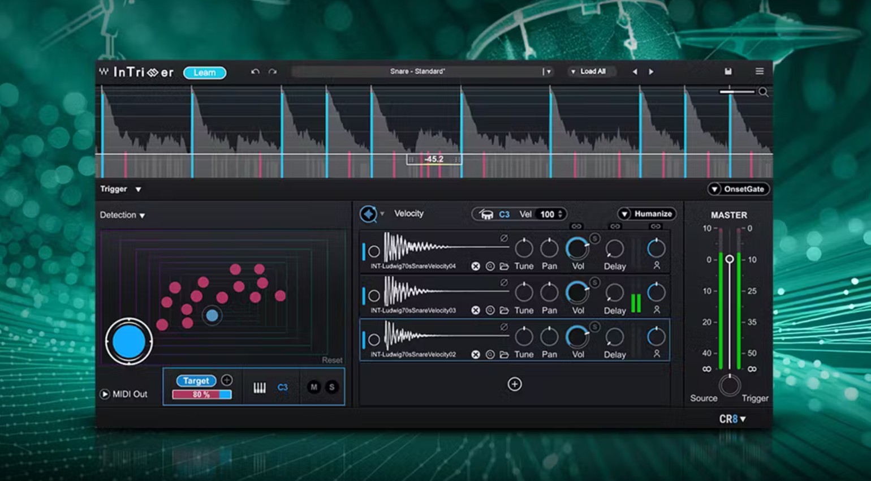Remove the SnareVelocity04 sample
Screen dimensions: 871x481
[x=476, y=266]
